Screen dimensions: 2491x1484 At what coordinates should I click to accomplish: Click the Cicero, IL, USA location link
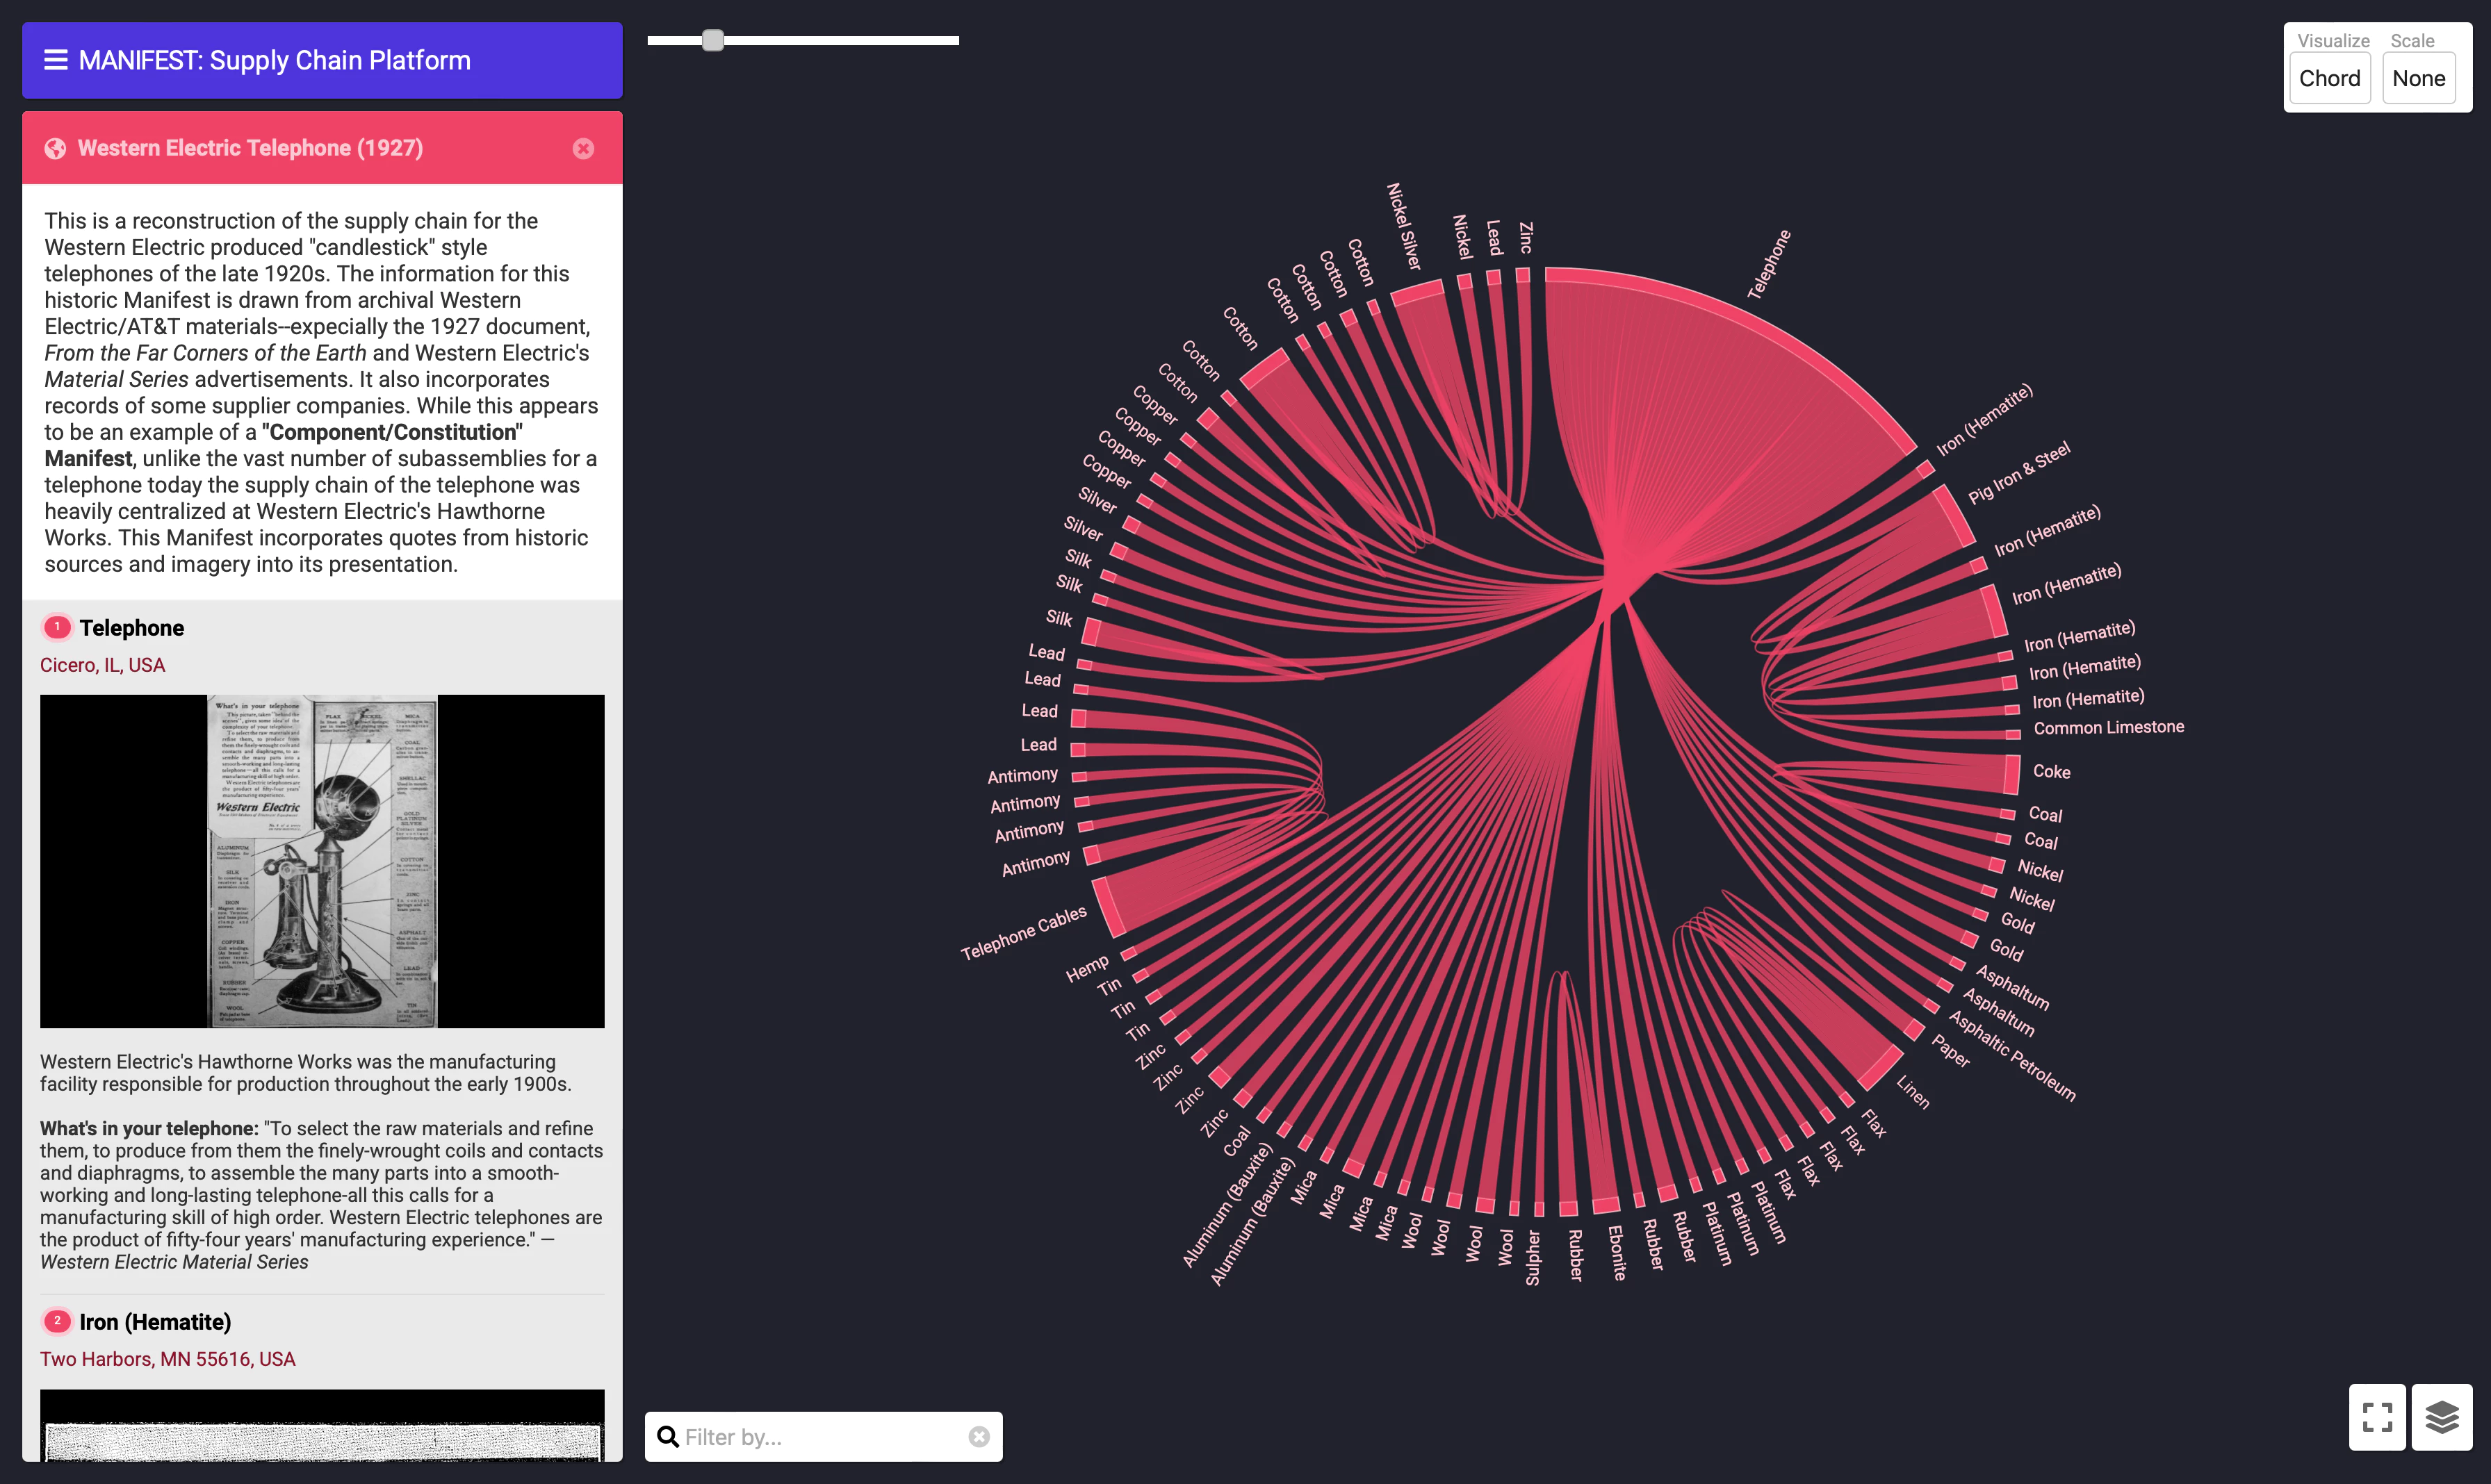click(102, 665)
